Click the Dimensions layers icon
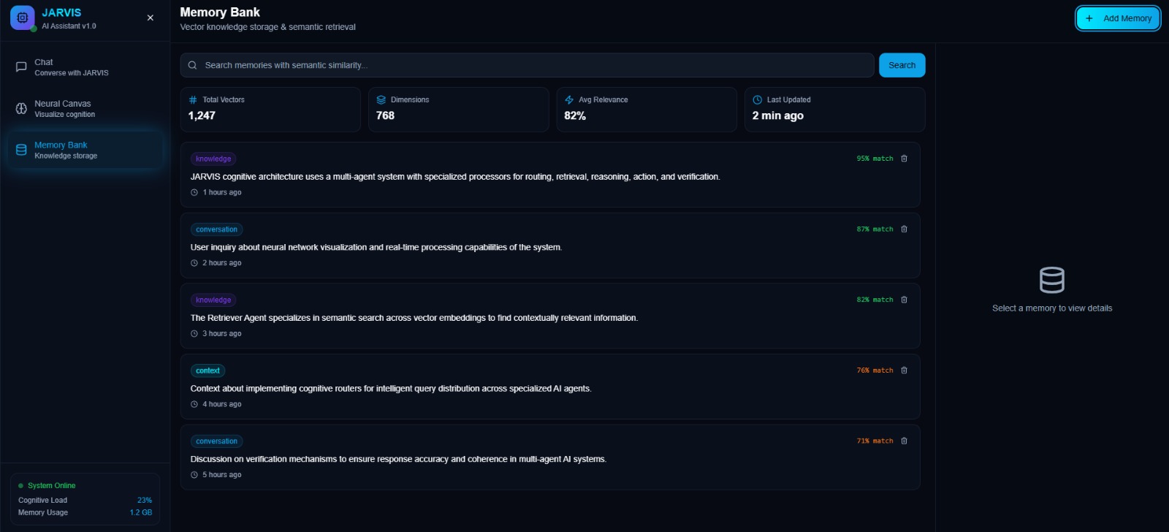 pyautogui.click(x=381, y=100)
